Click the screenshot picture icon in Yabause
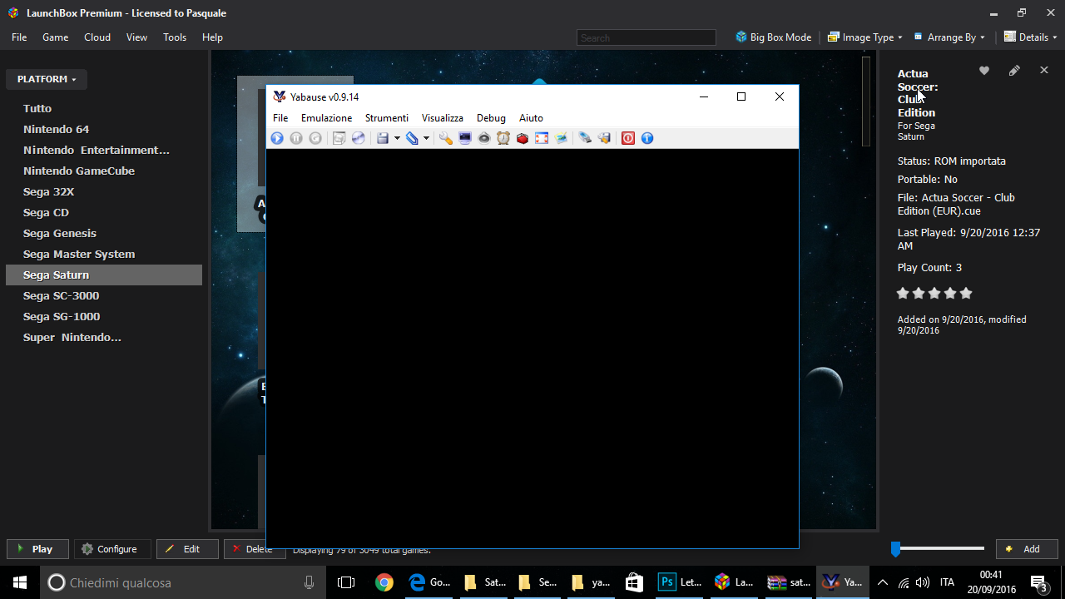Screen dimensions: 1065x599 561,138
